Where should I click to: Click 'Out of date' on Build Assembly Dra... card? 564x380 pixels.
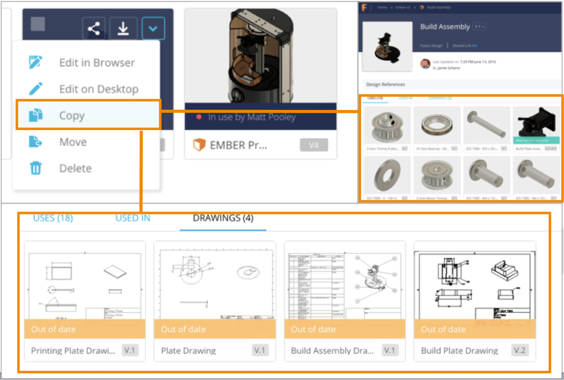(313, 329)
